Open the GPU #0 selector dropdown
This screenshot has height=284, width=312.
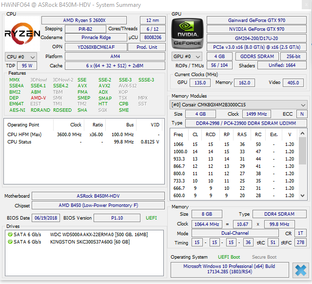tap(187, 57)
